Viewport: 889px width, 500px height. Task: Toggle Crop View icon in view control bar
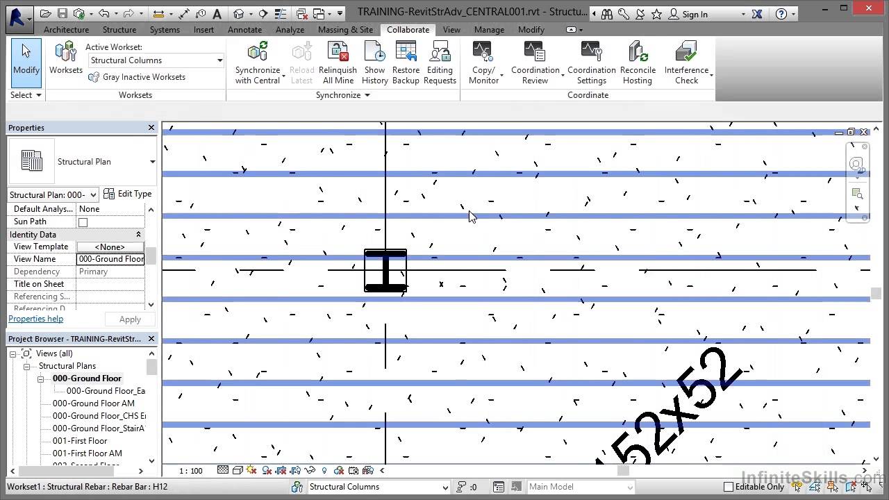point(281,470)
